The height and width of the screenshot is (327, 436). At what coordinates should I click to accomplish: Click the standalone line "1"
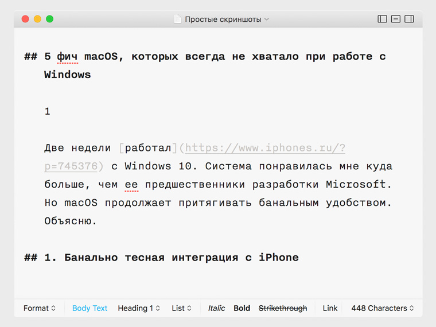tap(47, 111)
